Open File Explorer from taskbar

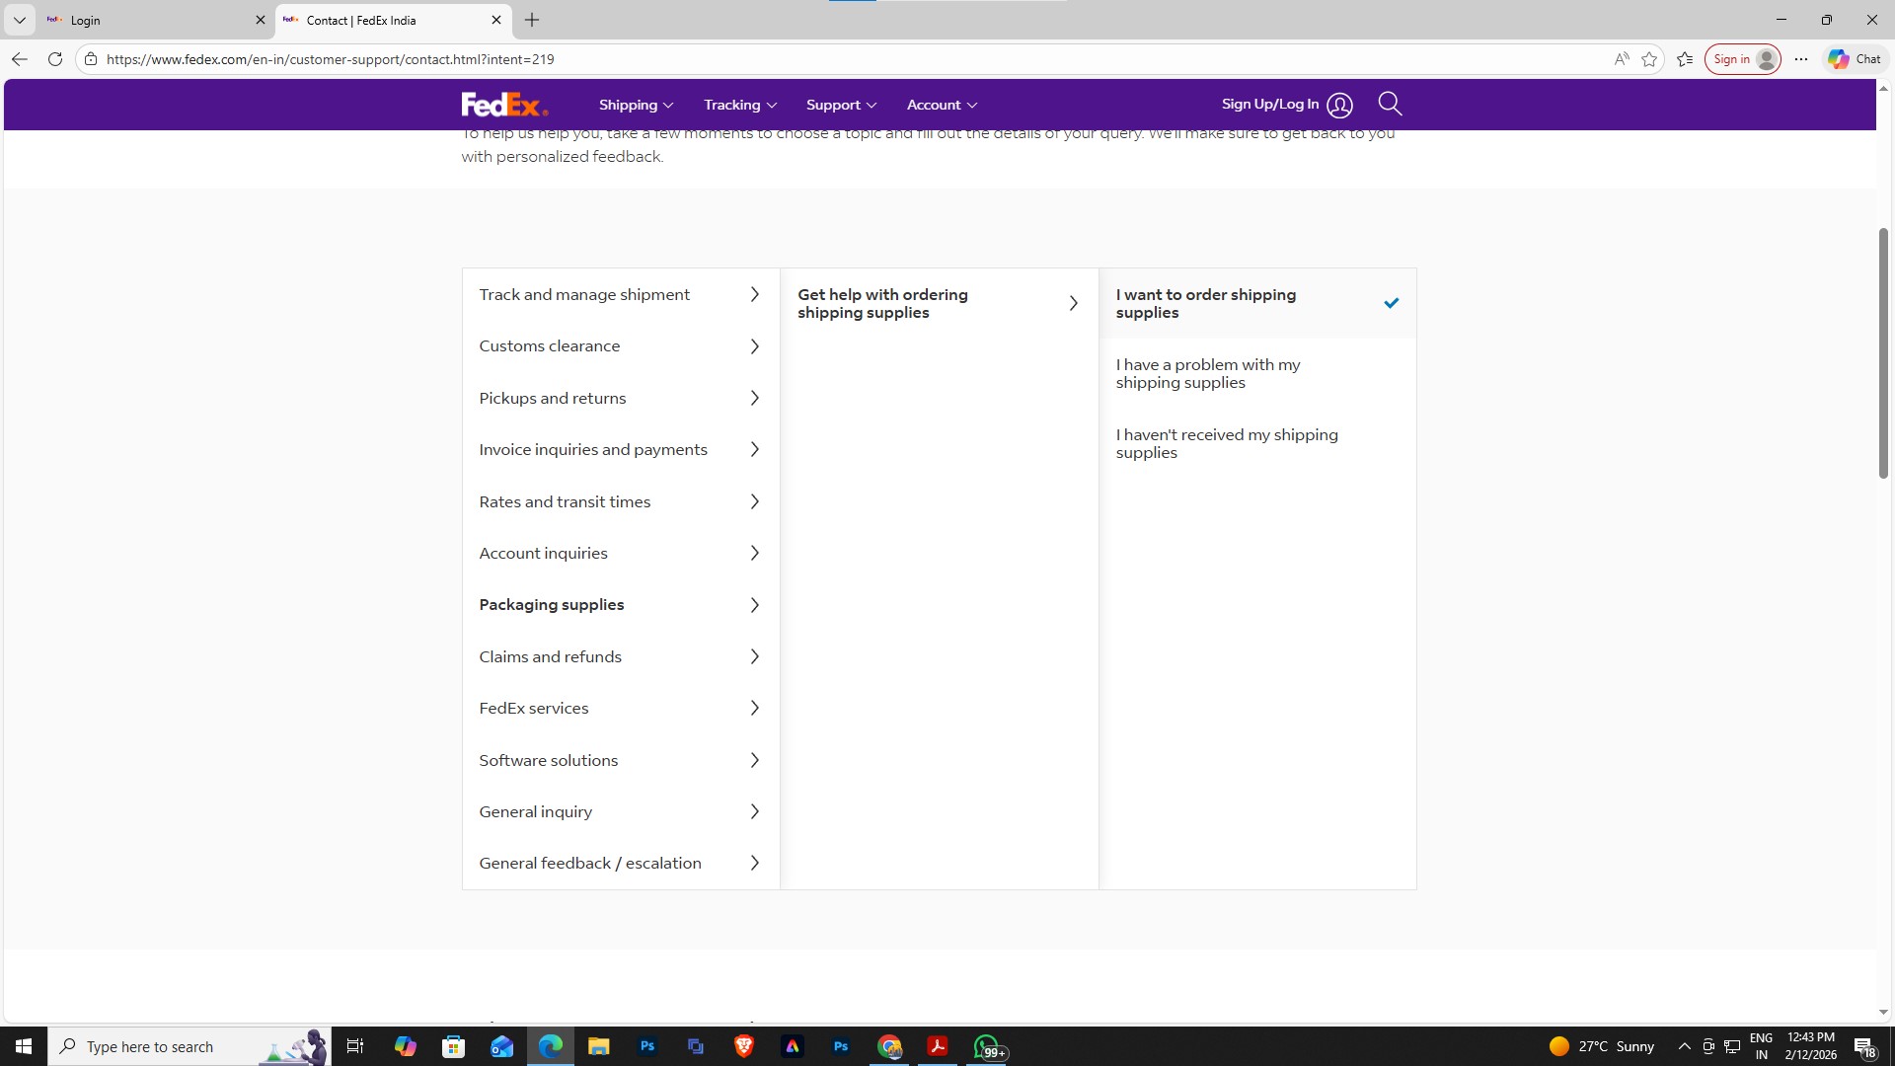(x=598, y=1046)
